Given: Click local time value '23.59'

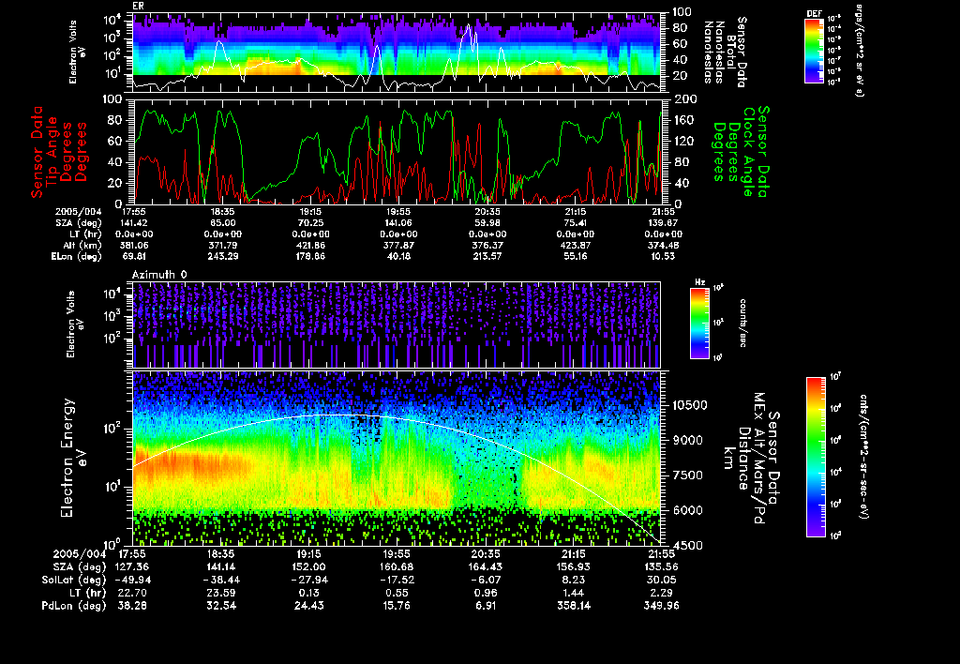Looking at the screenshot, I should pos(222,593).
